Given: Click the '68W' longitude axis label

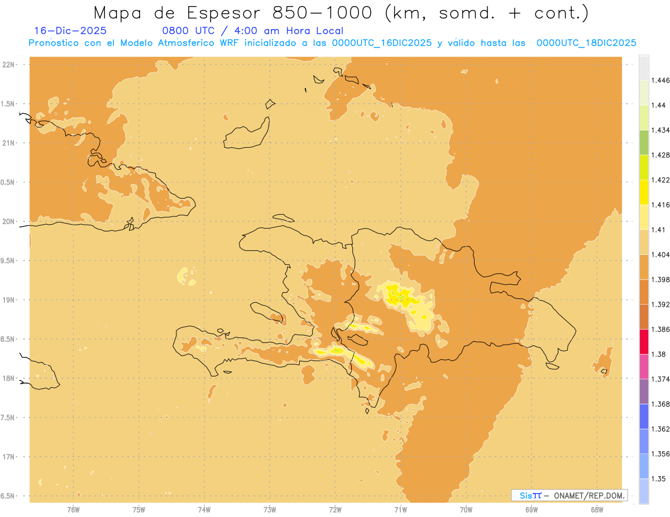Looking at the screenshot, I should click(597, 509).
